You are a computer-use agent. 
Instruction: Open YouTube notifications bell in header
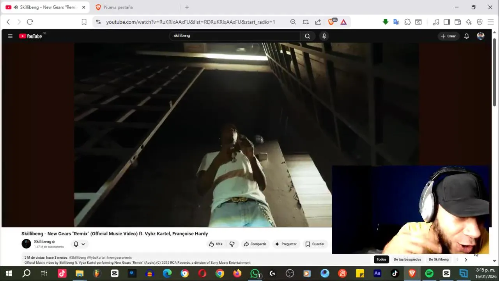[466, 36]
